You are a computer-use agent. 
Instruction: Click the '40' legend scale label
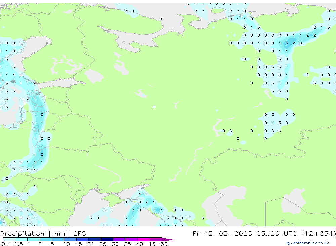tap(139, 244)
